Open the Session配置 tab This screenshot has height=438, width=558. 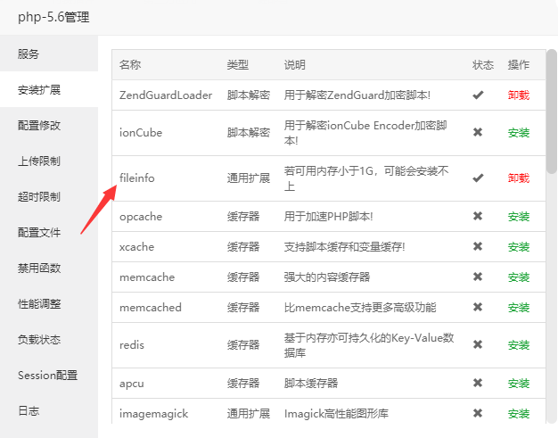coord(49,375)
